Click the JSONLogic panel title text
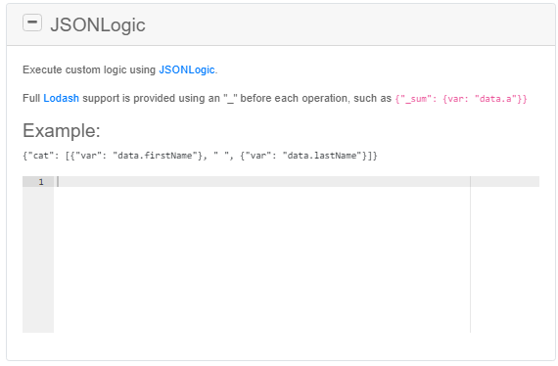Screen dimensions: 558x366 tap(98, 24)
